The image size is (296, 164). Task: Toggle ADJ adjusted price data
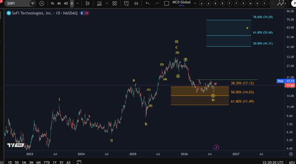tap(292, 162)
